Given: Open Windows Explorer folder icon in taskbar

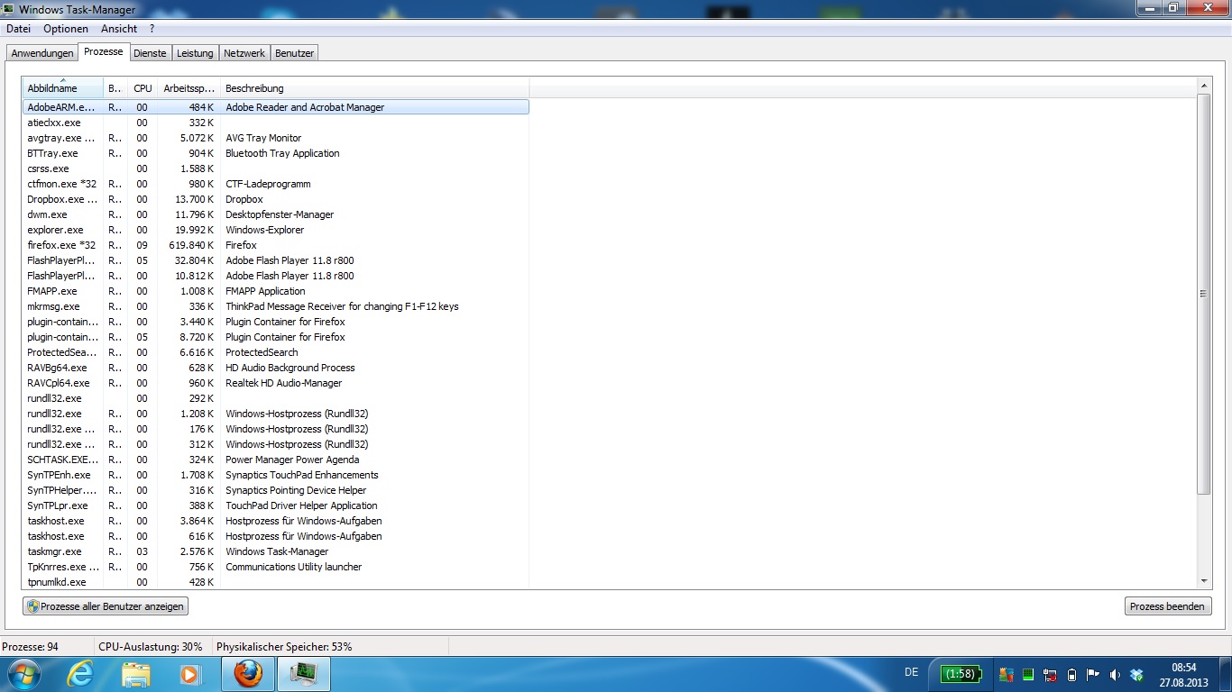Looking at the screenshot, I should tap(136, 674).
